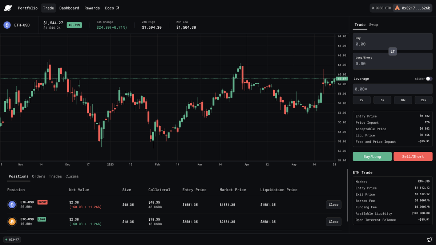This screenshot has height=245, width=436.
Task: Open Twitter via the bird icon in the footer
Action: click(429, 239)
